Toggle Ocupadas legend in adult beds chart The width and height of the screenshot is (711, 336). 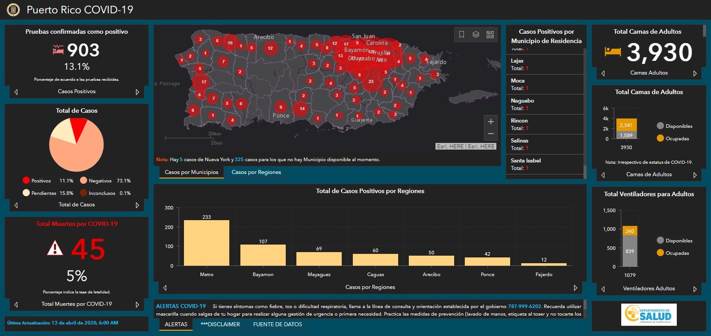(673, 138)
